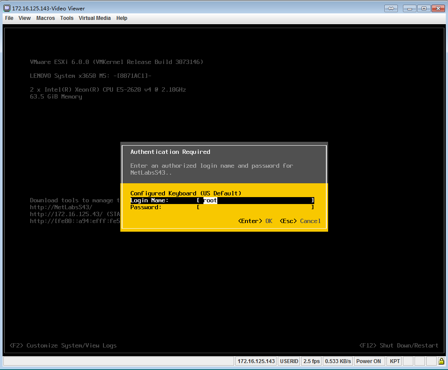
Task: Click the http://[fe80::a94:efff IPv6 address
Action: click(x=75, y=221)
